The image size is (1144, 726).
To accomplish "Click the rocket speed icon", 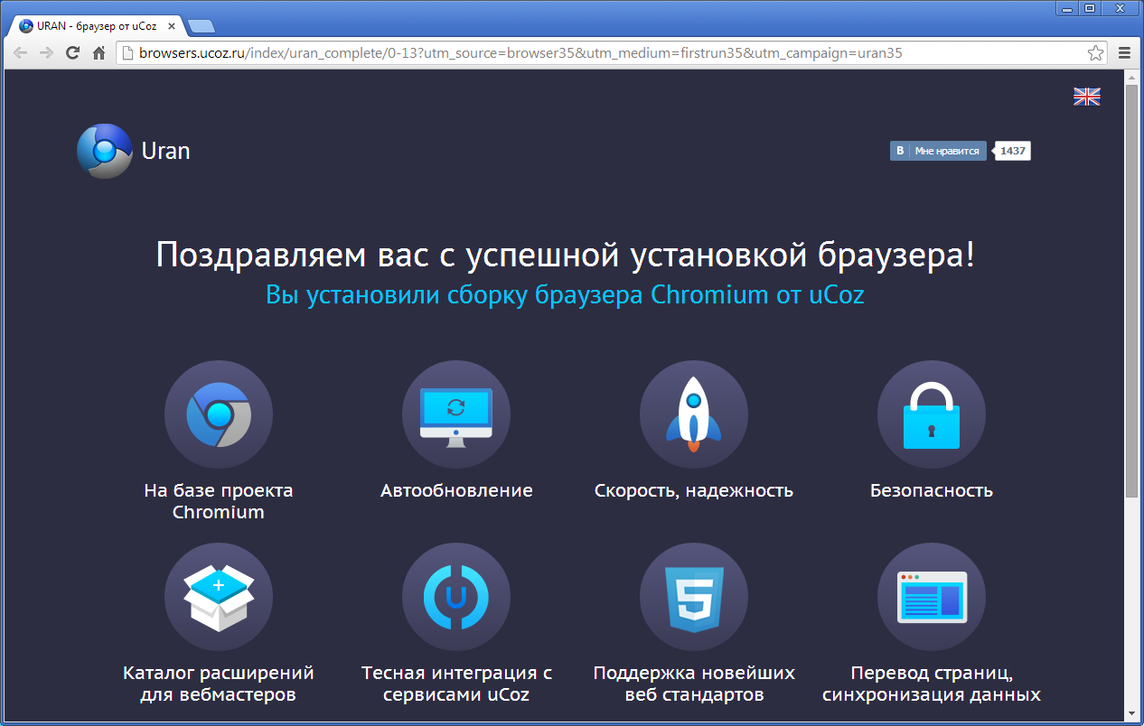I will coord(694,414).
